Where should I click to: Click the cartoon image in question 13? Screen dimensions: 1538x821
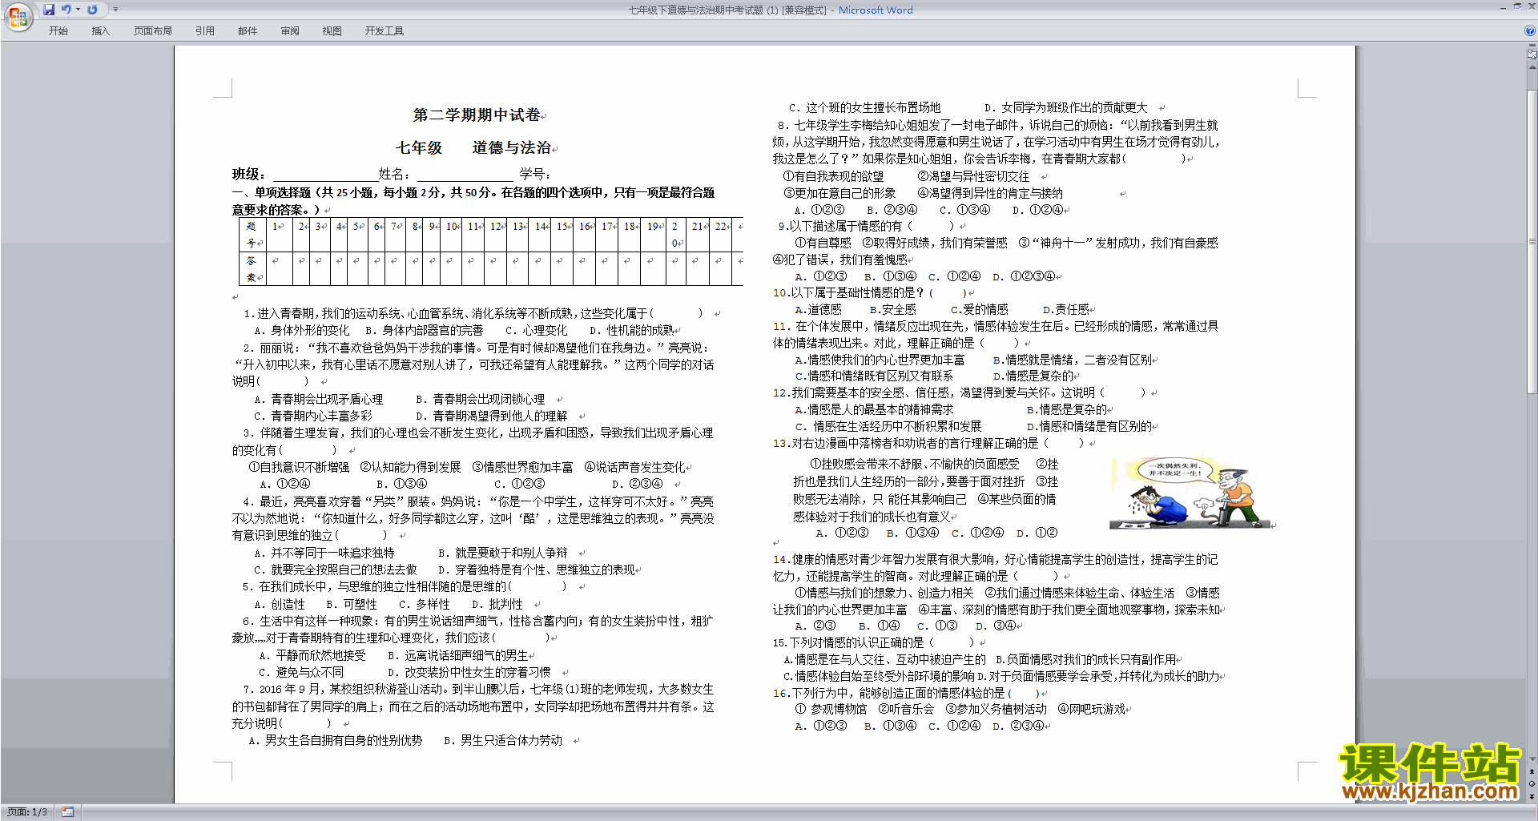coord(1191,494)
